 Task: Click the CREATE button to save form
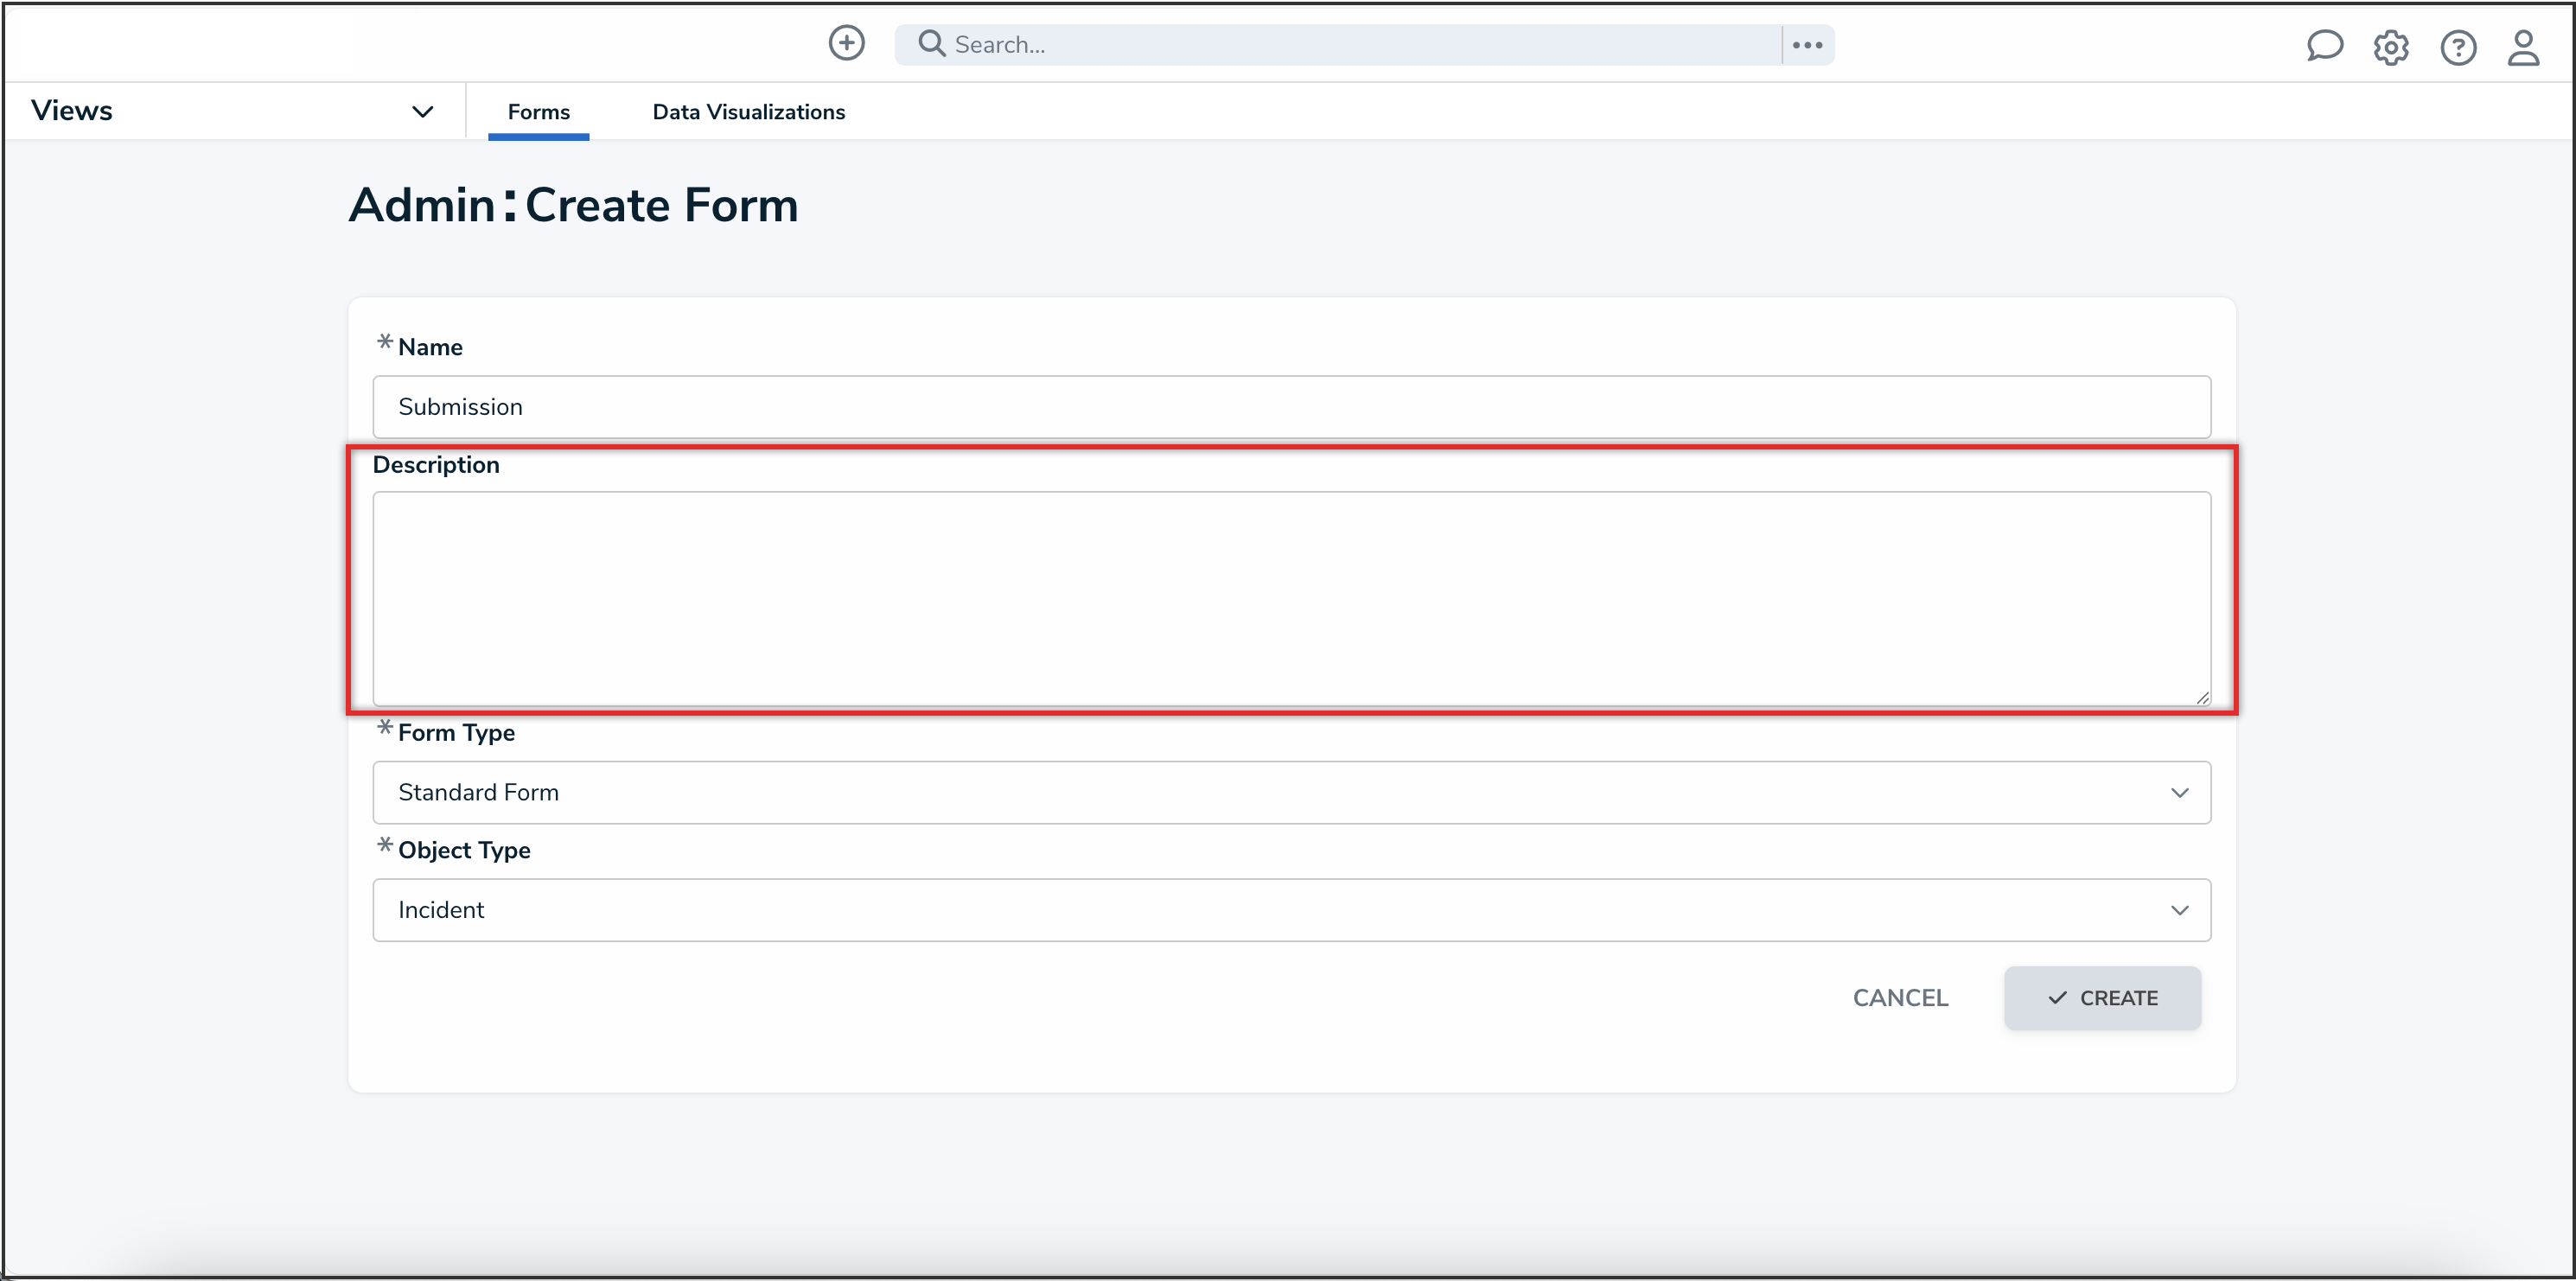point(2102,997)
